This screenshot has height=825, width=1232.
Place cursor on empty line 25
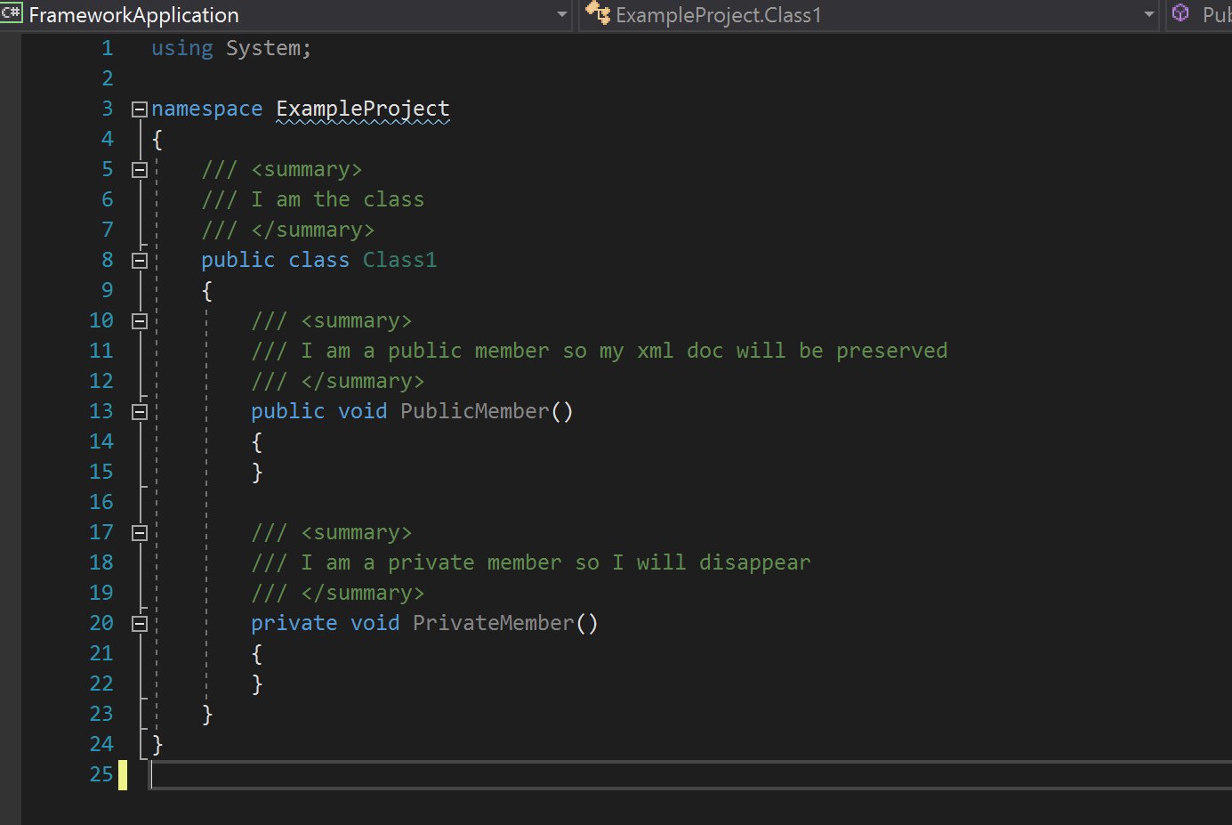click(x=690, y=774)
